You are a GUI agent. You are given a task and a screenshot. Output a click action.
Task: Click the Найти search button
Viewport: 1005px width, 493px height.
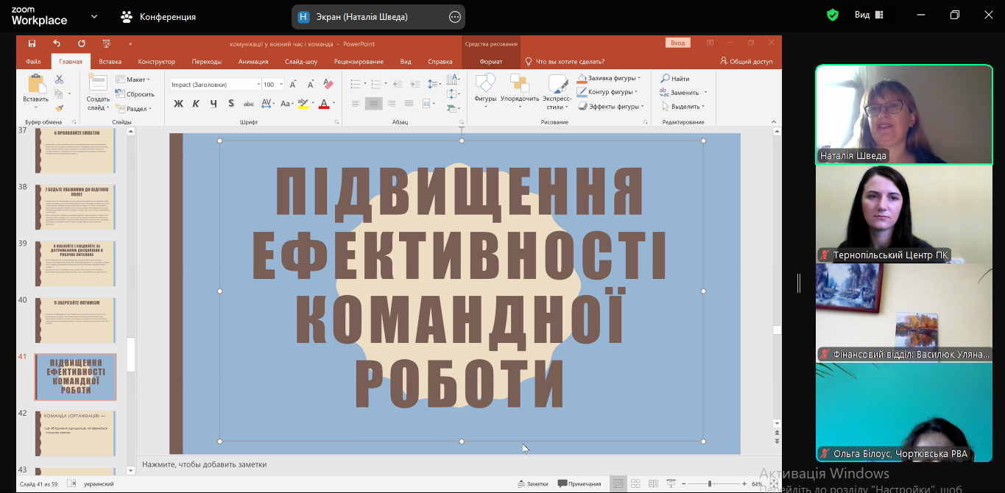(x=675, y=79)
